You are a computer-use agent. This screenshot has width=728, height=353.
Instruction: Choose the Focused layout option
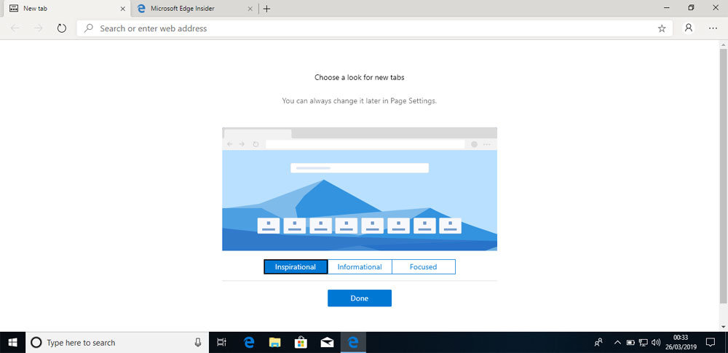[423, 267]
